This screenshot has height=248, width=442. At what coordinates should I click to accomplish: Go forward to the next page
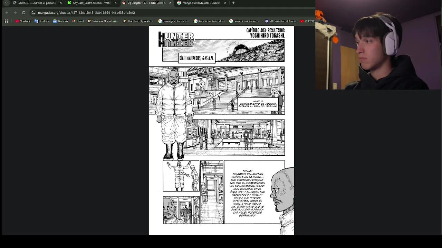pyautogui.click(x=15, y=12)
